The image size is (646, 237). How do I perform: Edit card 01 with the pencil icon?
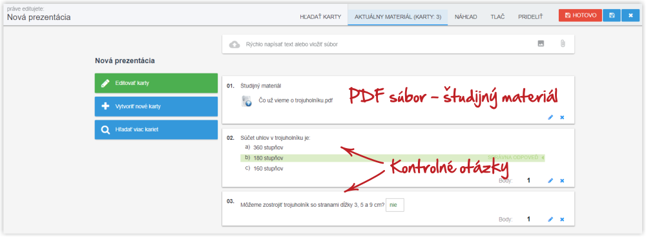[550, 117]
